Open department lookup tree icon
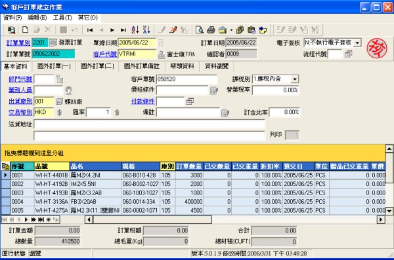The height and width of the screenshot is (260, 394). [x=60, y=79]
